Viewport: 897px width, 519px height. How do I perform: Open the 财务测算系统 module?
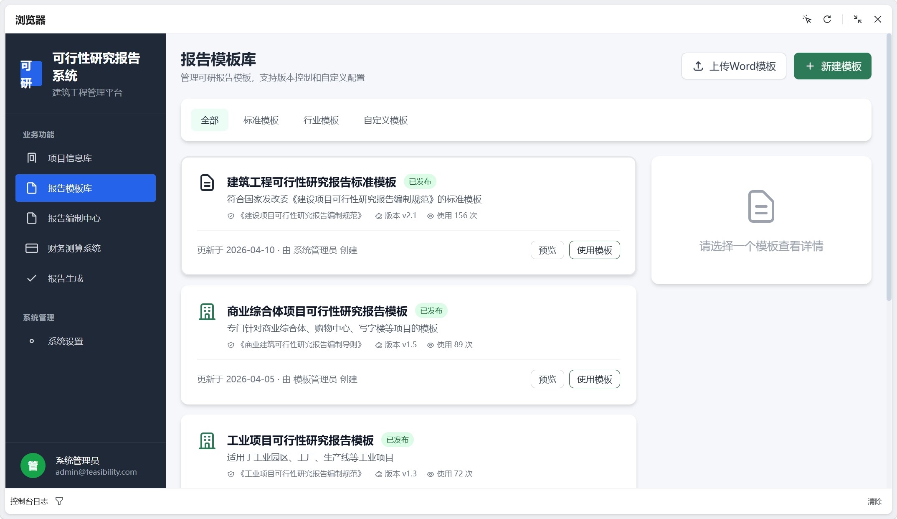tap(73, 248)
